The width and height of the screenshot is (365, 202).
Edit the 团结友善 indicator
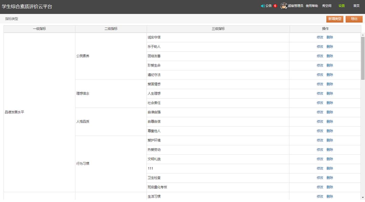[320, 56]
